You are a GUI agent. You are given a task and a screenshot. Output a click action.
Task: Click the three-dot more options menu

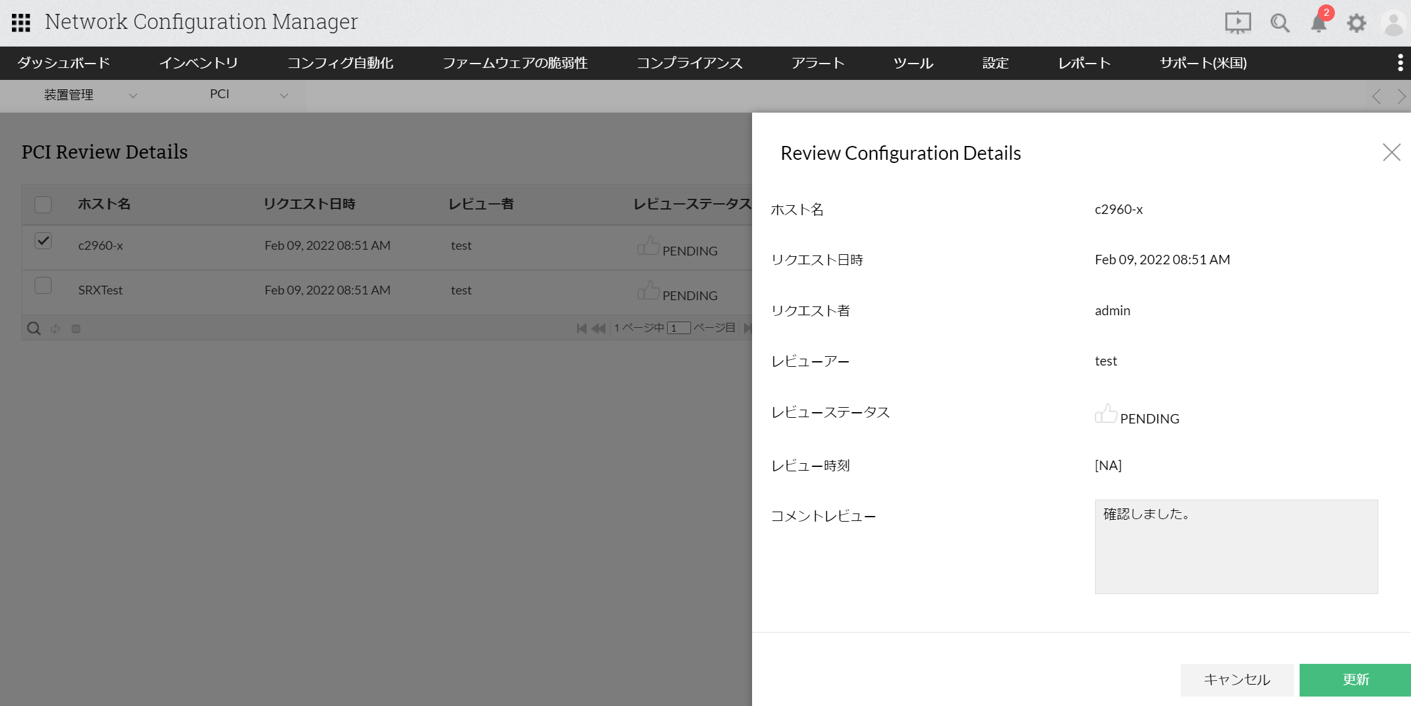(x=1400, y=63)
